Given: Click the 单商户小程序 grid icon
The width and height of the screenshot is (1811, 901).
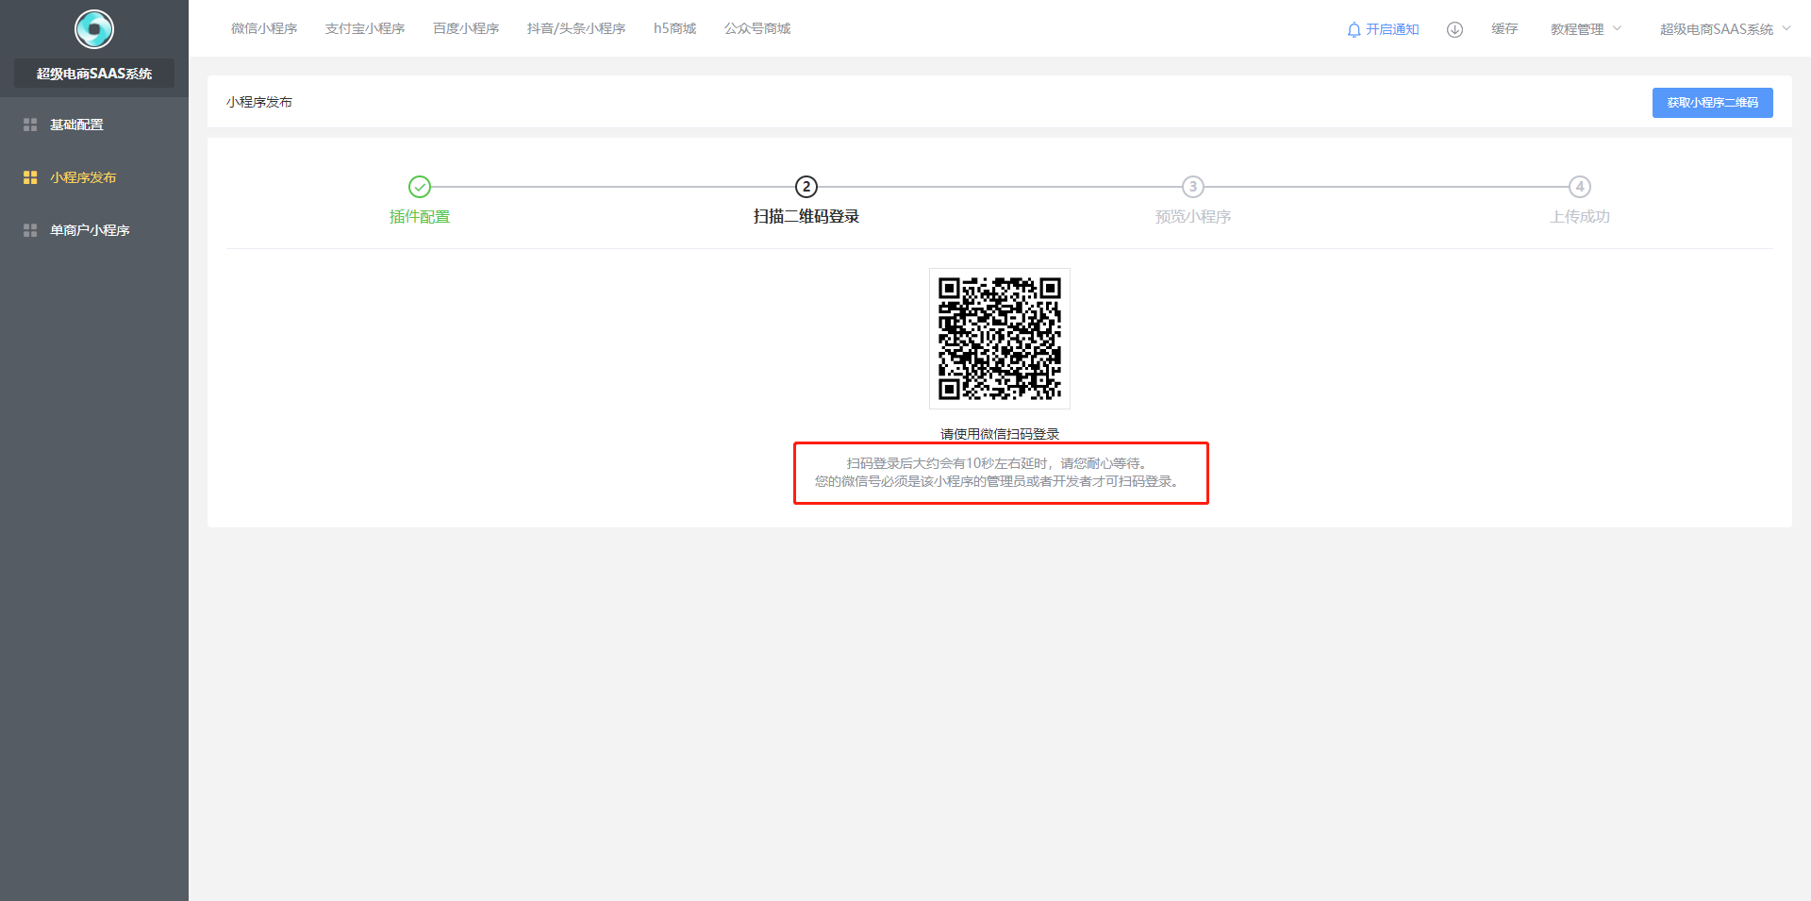Looking at the screenshot, I should [30, 230].
